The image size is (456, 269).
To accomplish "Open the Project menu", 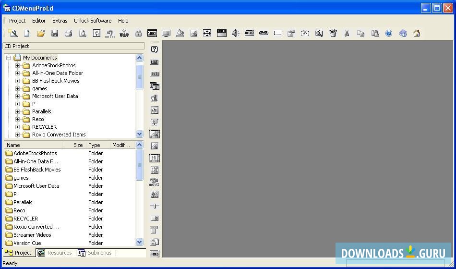I will (x=17, y=21).
